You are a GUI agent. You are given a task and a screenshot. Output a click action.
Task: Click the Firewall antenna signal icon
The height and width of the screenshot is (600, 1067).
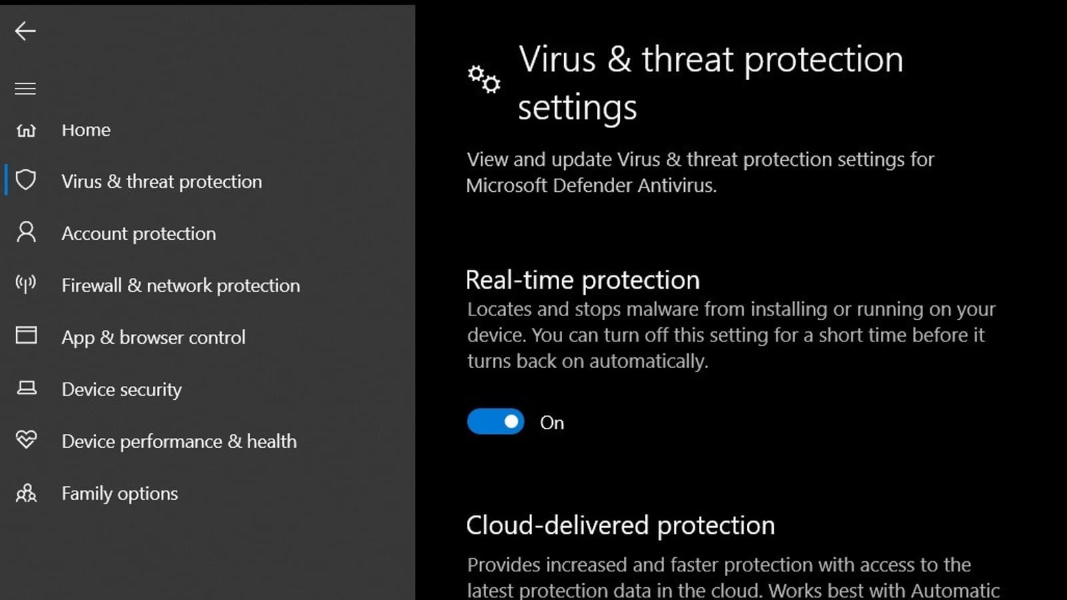pyautogui.click(x=26, y=284)
